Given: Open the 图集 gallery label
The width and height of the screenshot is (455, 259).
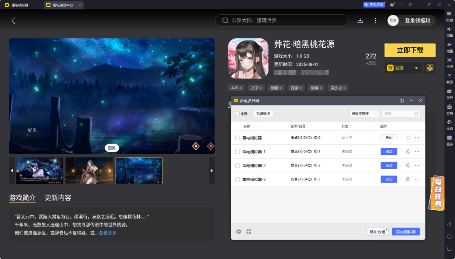Looking at the screenshot, I should (112, 148).
